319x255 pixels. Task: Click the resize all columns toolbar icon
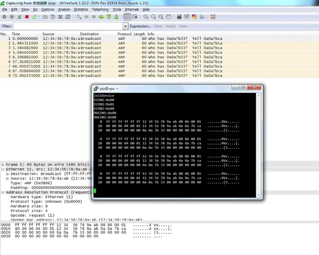click(x=169, y=17)
